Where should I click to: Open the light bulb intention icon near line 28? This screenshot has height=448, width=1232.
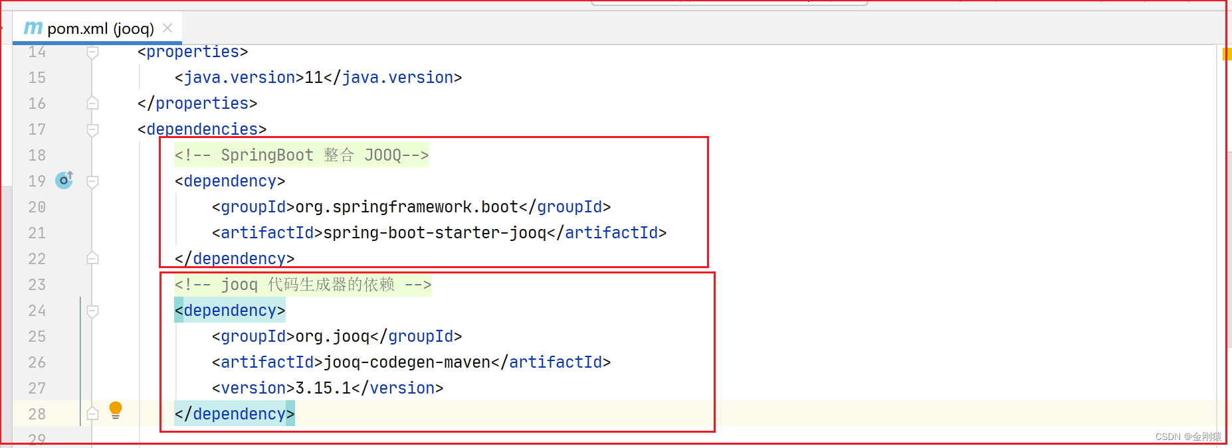(x=116, y=411)
